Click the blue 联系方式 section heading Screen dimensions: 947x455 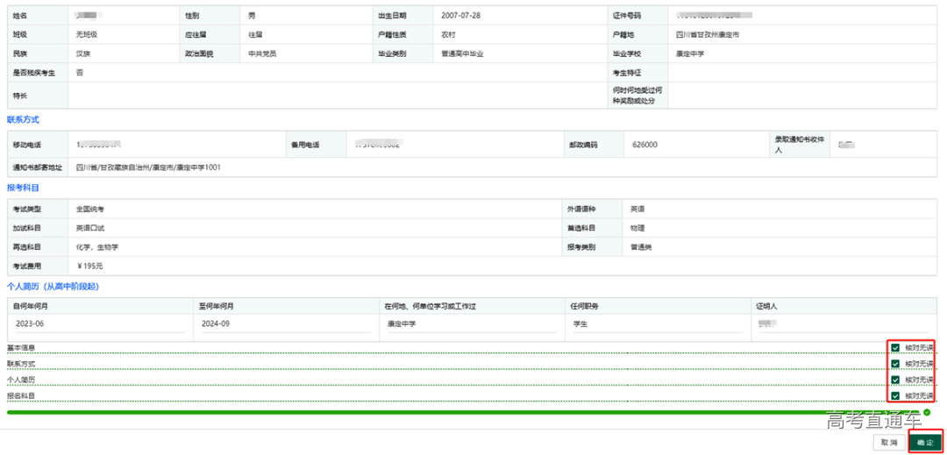coord(23,119)
